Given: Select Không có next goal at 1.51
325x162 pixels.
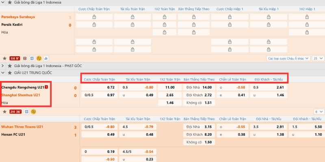Looking at the screenshot, I should (199, 103).
